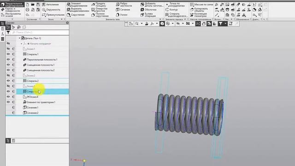Click the tree panel settings gear icon
The image size is (295, 166).
click(x=67, y=23)
